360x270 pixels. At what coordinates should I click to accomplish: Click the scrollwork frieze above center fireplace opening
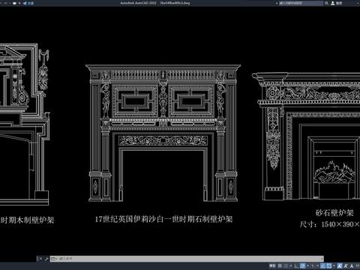(163, 140)
